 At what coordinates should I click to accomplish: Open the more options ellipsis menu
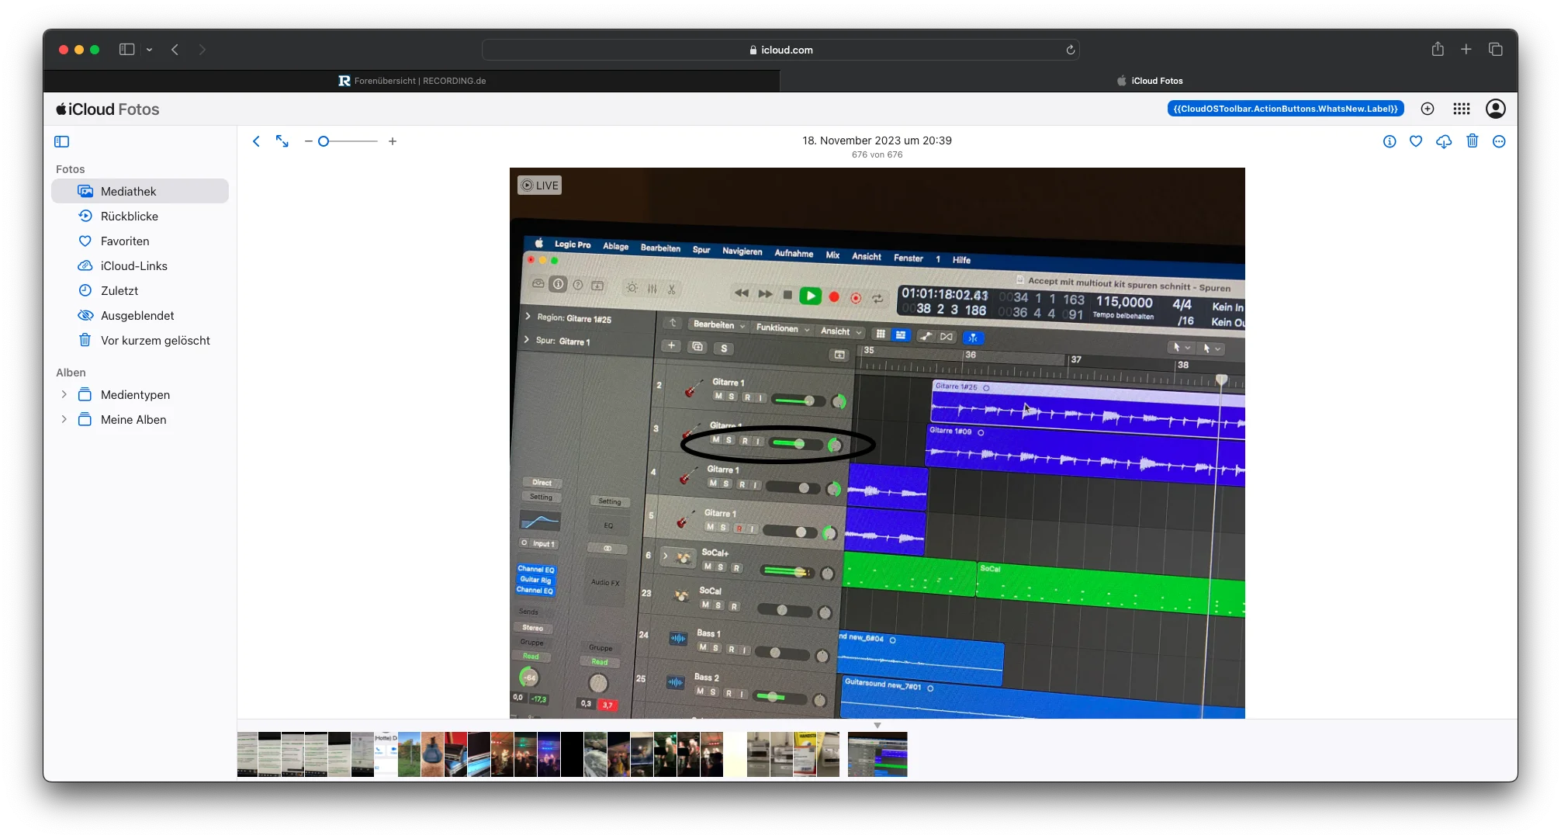click(1499, 141)
